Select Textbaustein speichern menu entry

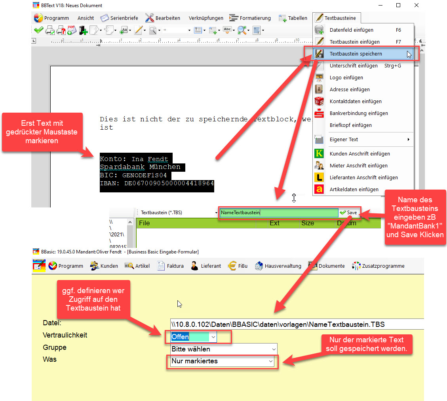click(x=363, y=54)
